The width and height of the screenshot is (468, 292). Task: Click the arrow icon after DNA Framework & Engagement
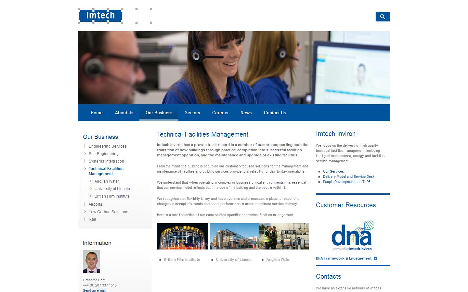coord(376,258)
